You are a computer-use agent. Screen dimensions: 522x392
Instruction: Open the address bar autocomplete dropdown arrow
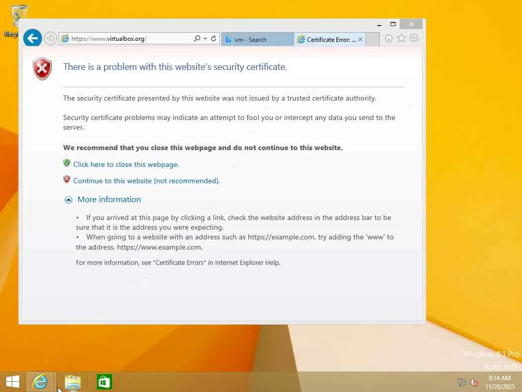(205, 39)
